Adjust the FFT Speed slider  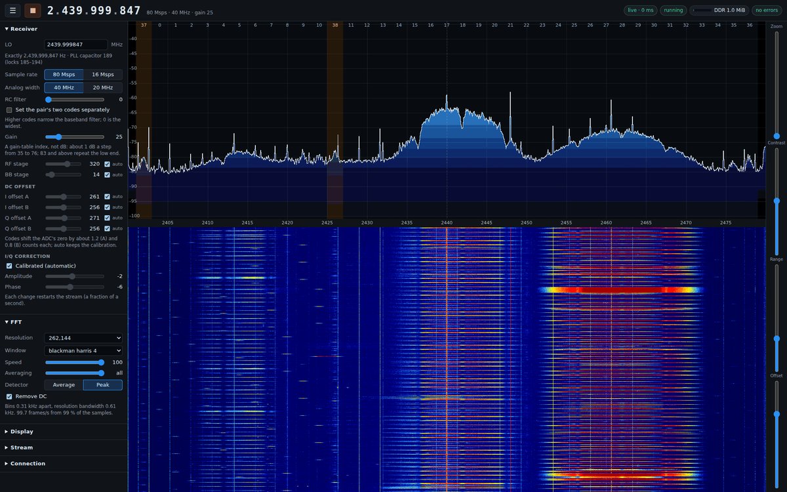click(74, 362)
